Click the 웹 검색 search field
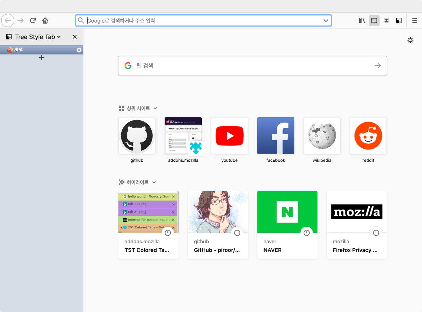 coord(253,66)
